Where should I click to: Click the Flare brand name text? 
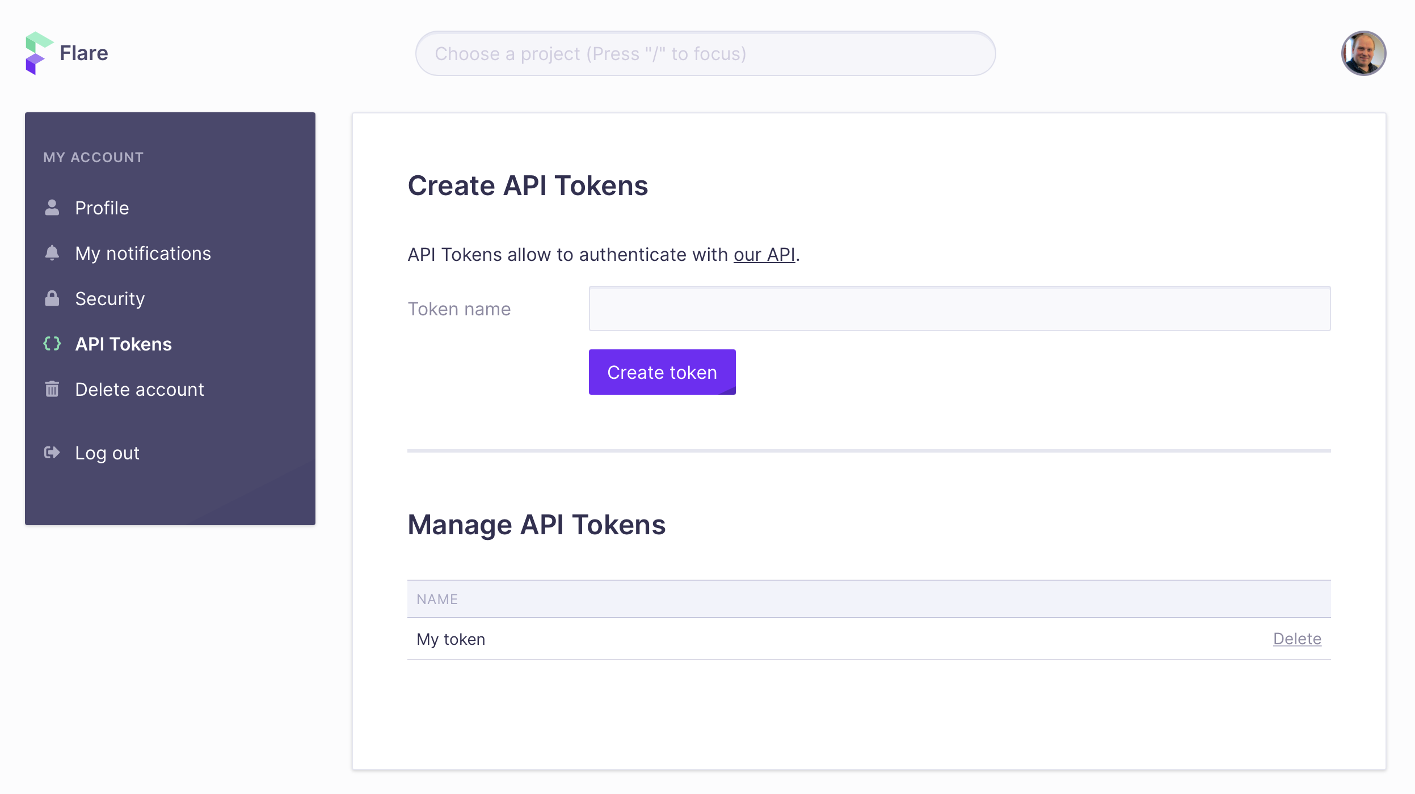tap(84, 53)
